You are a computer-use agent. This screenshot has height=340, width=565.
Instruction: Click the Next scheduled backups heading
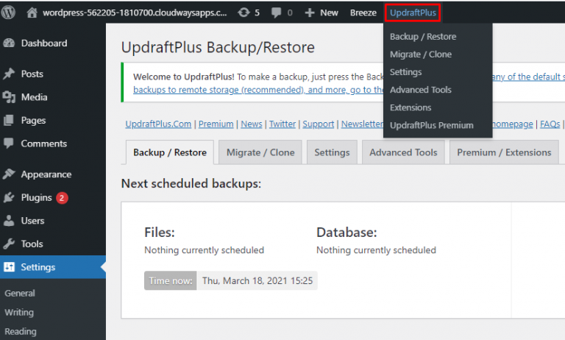(x=191, y=183)
